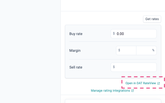The image size is (165, 103).
Task: Open the Manage rating integrations link
Action: tap(111, 91)
